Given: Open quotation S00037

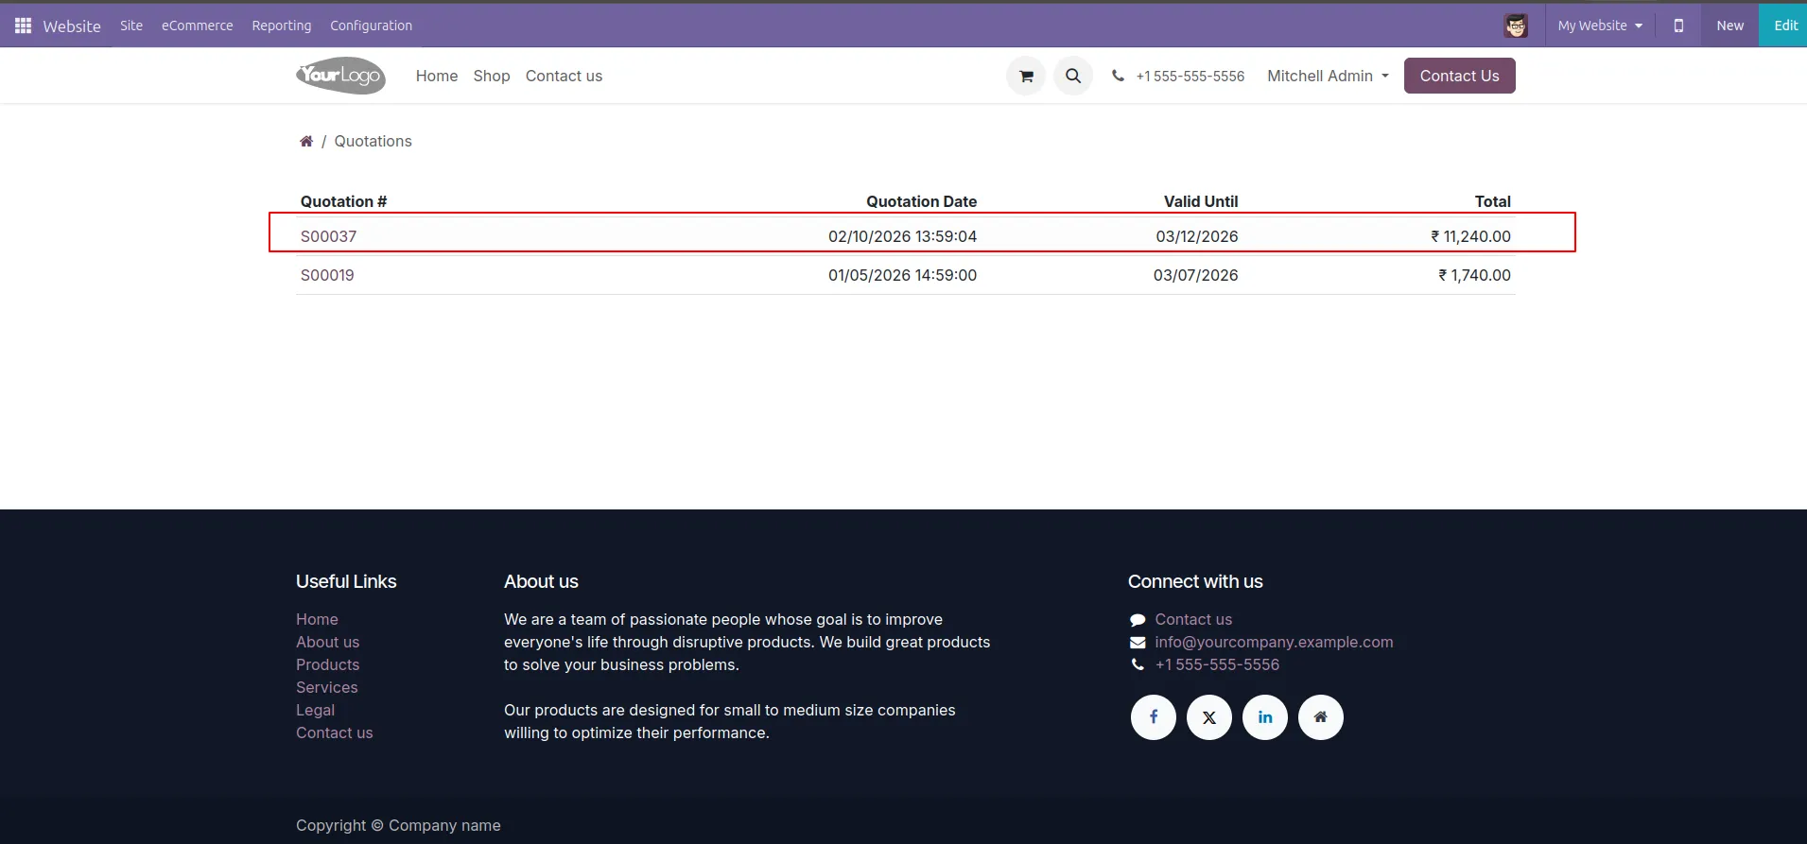Looking at the screenshot, I should pos(328,236).
